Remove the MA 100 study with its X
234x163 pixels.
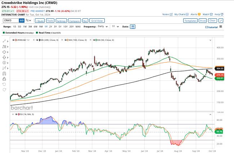[62, 40]
